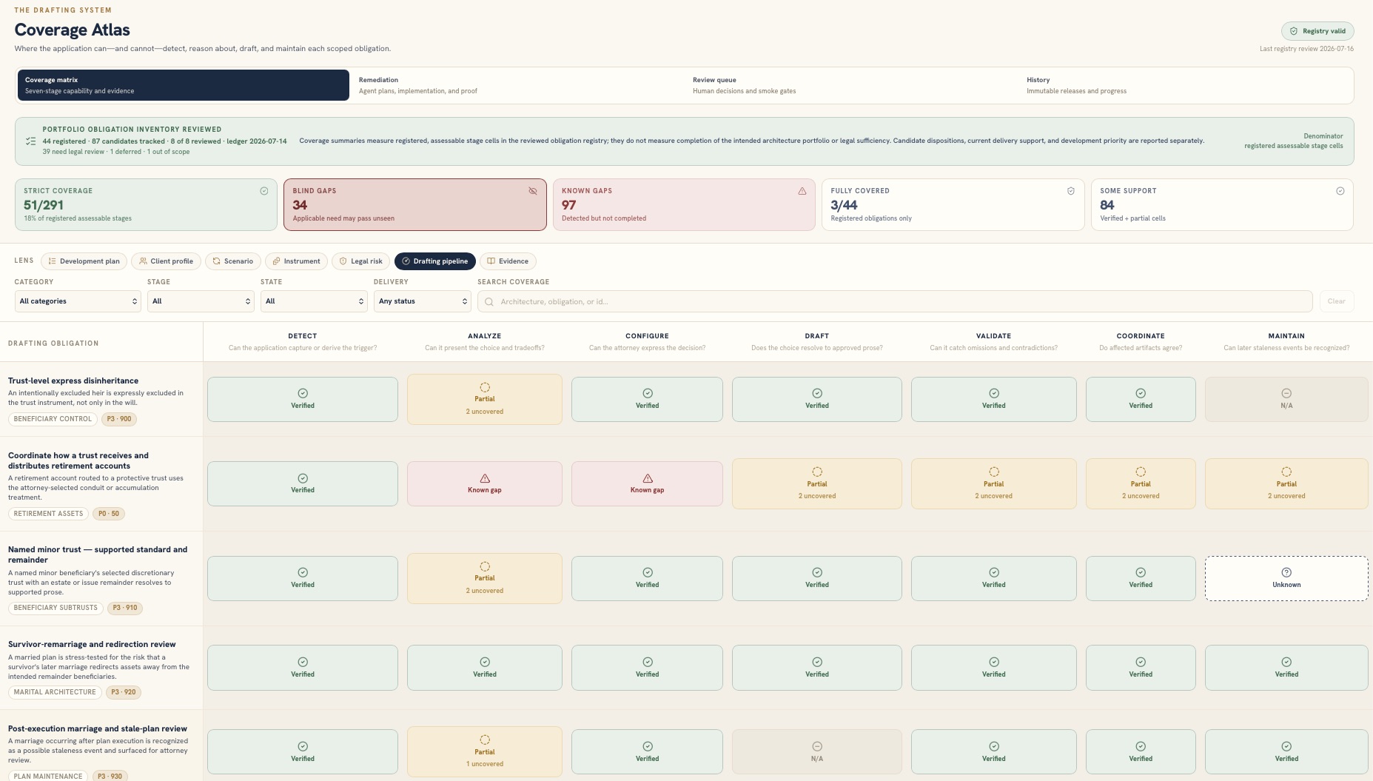This screenshot has height=781, width=1373.
Task: Click the check-circle icon on Some support
Action: 1340,191
